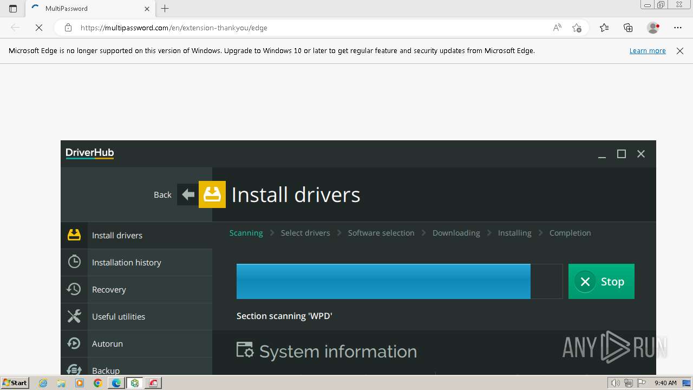
Task: Click the Back text label in DriverHub
Action: (162, 195)
